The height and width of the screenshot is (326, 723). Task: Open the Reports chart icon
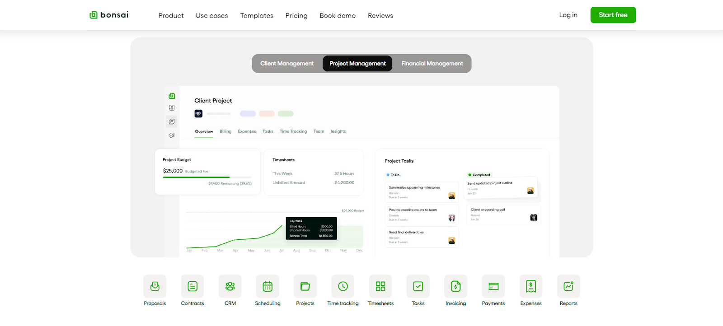click(568, 286)
